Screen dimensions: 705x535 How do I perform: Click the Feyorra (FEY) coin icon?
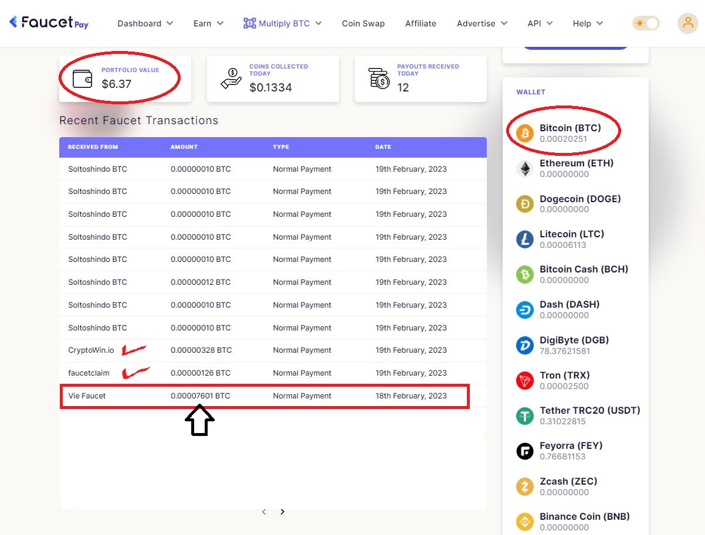click(525, 451)
